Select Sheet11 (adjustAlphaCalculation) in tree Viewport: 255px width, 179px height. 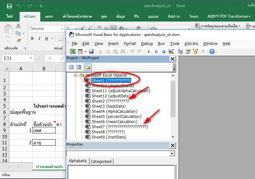(121, 91)
